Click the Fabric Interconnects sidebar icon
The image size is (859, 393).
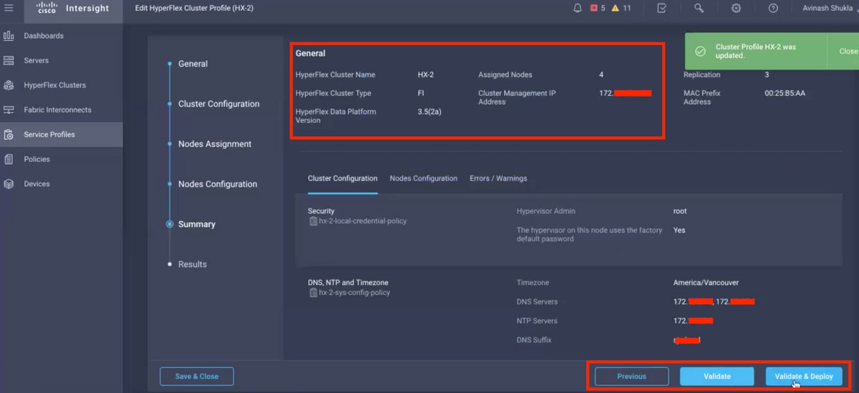[9, 110]
